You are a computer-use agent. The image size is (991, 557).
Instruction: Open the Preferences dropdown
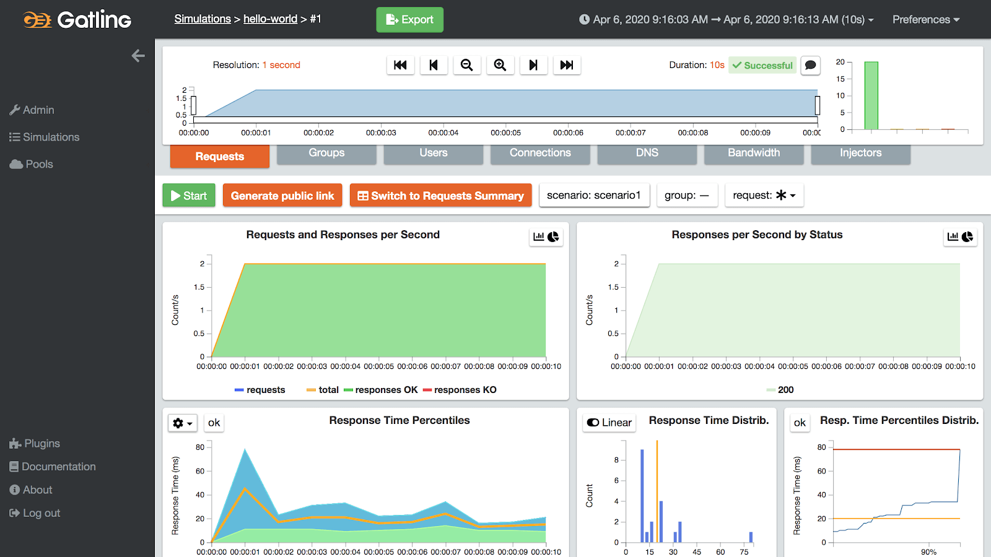point(926,20)
